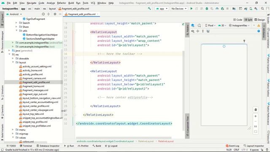Zoom in preview with plus icon

click(256, 116)
